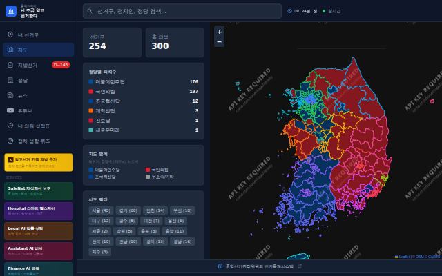Click 국민의힘 red swatch in seat list

[90, 92]
